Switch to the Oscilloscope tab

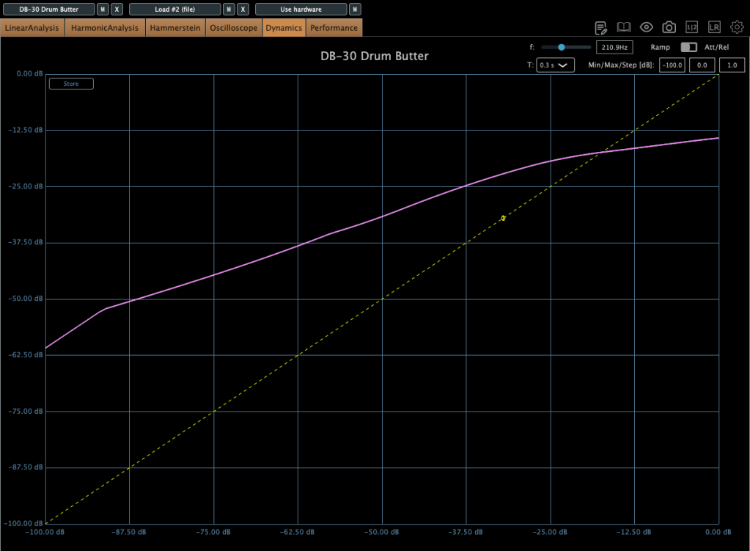(233, 28)
